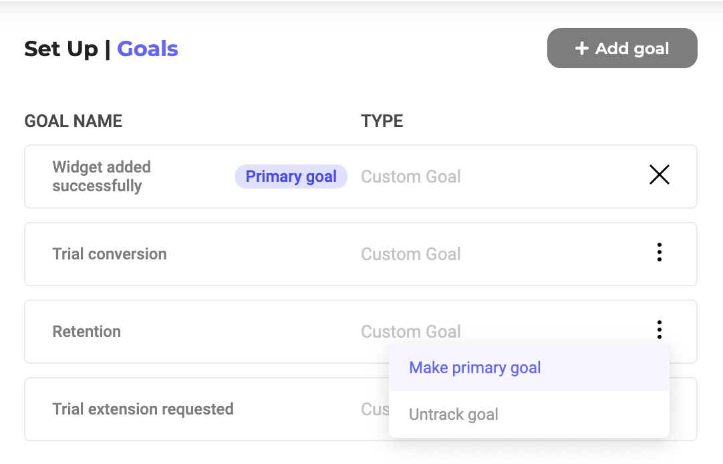Click the Retention goal name

click(x=87, y=332)
